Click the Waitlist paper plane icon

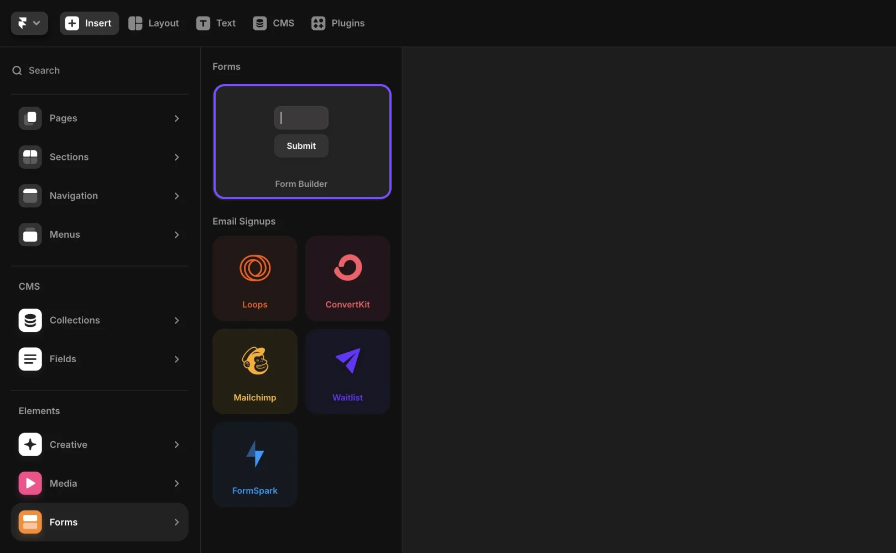[348, 361]
